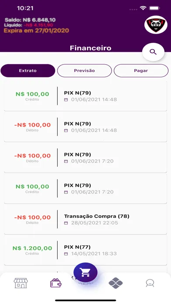Open the debit PIX N(79) at 14:48
Viewport: 171px width, 304px height.
pos(85,127)
